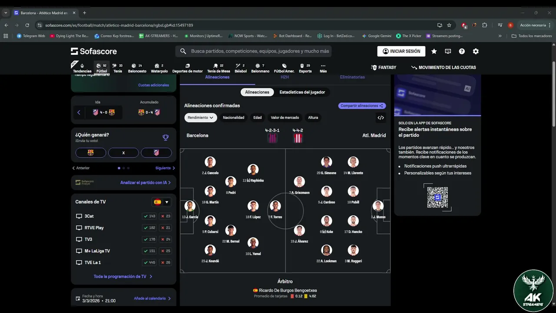Select Tenis sport icon
Viewport: 556px width, 313px height.
pos(118,68)
